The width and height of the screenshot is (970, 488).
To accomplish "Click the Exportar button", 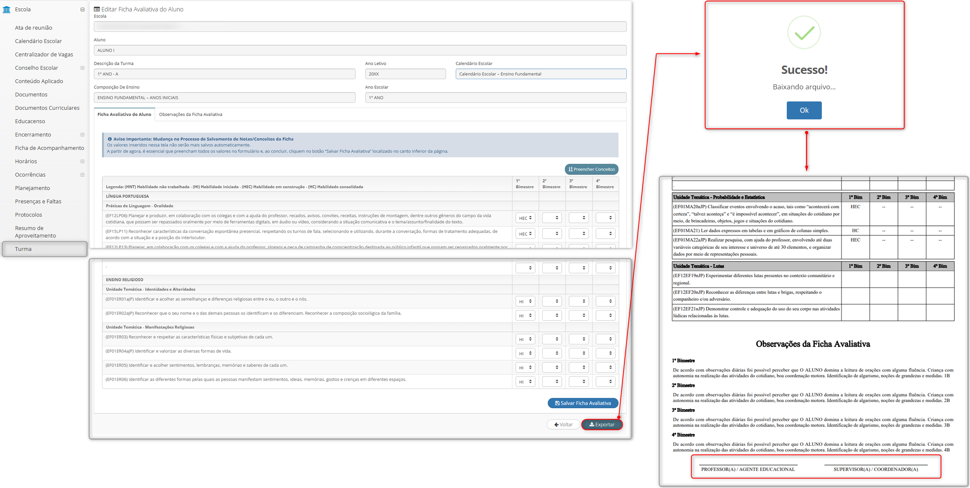I will (602, 425).
